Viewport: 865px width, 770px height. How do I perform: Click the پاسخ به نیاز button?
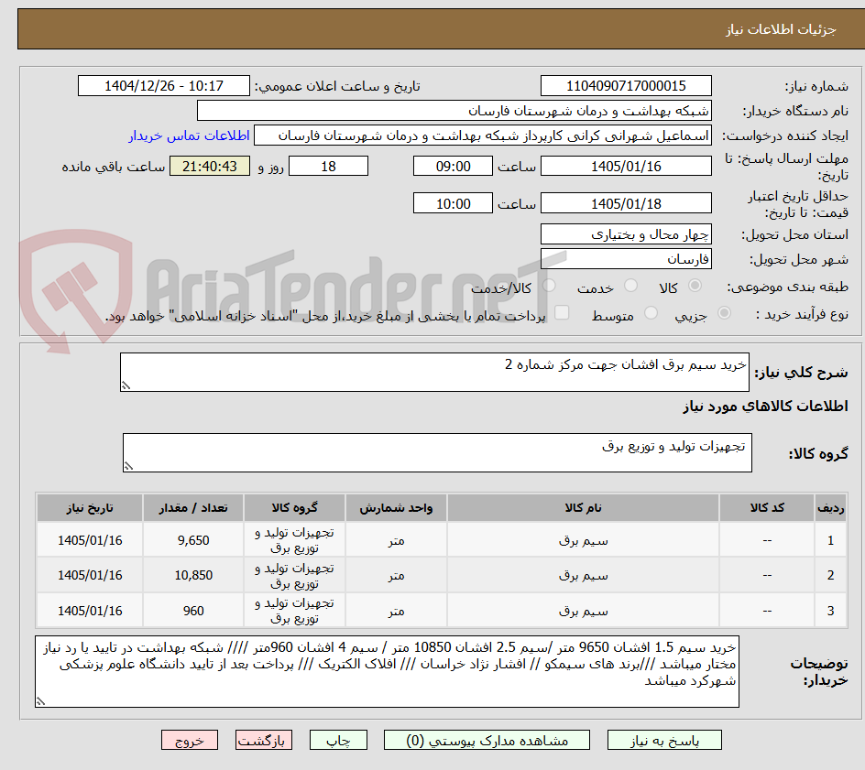(x=664, y=740)
